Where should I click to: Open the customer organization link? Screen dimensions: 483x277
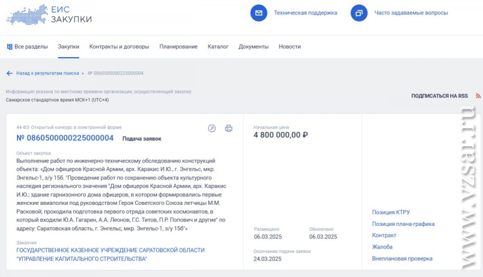tap(110, 254)
